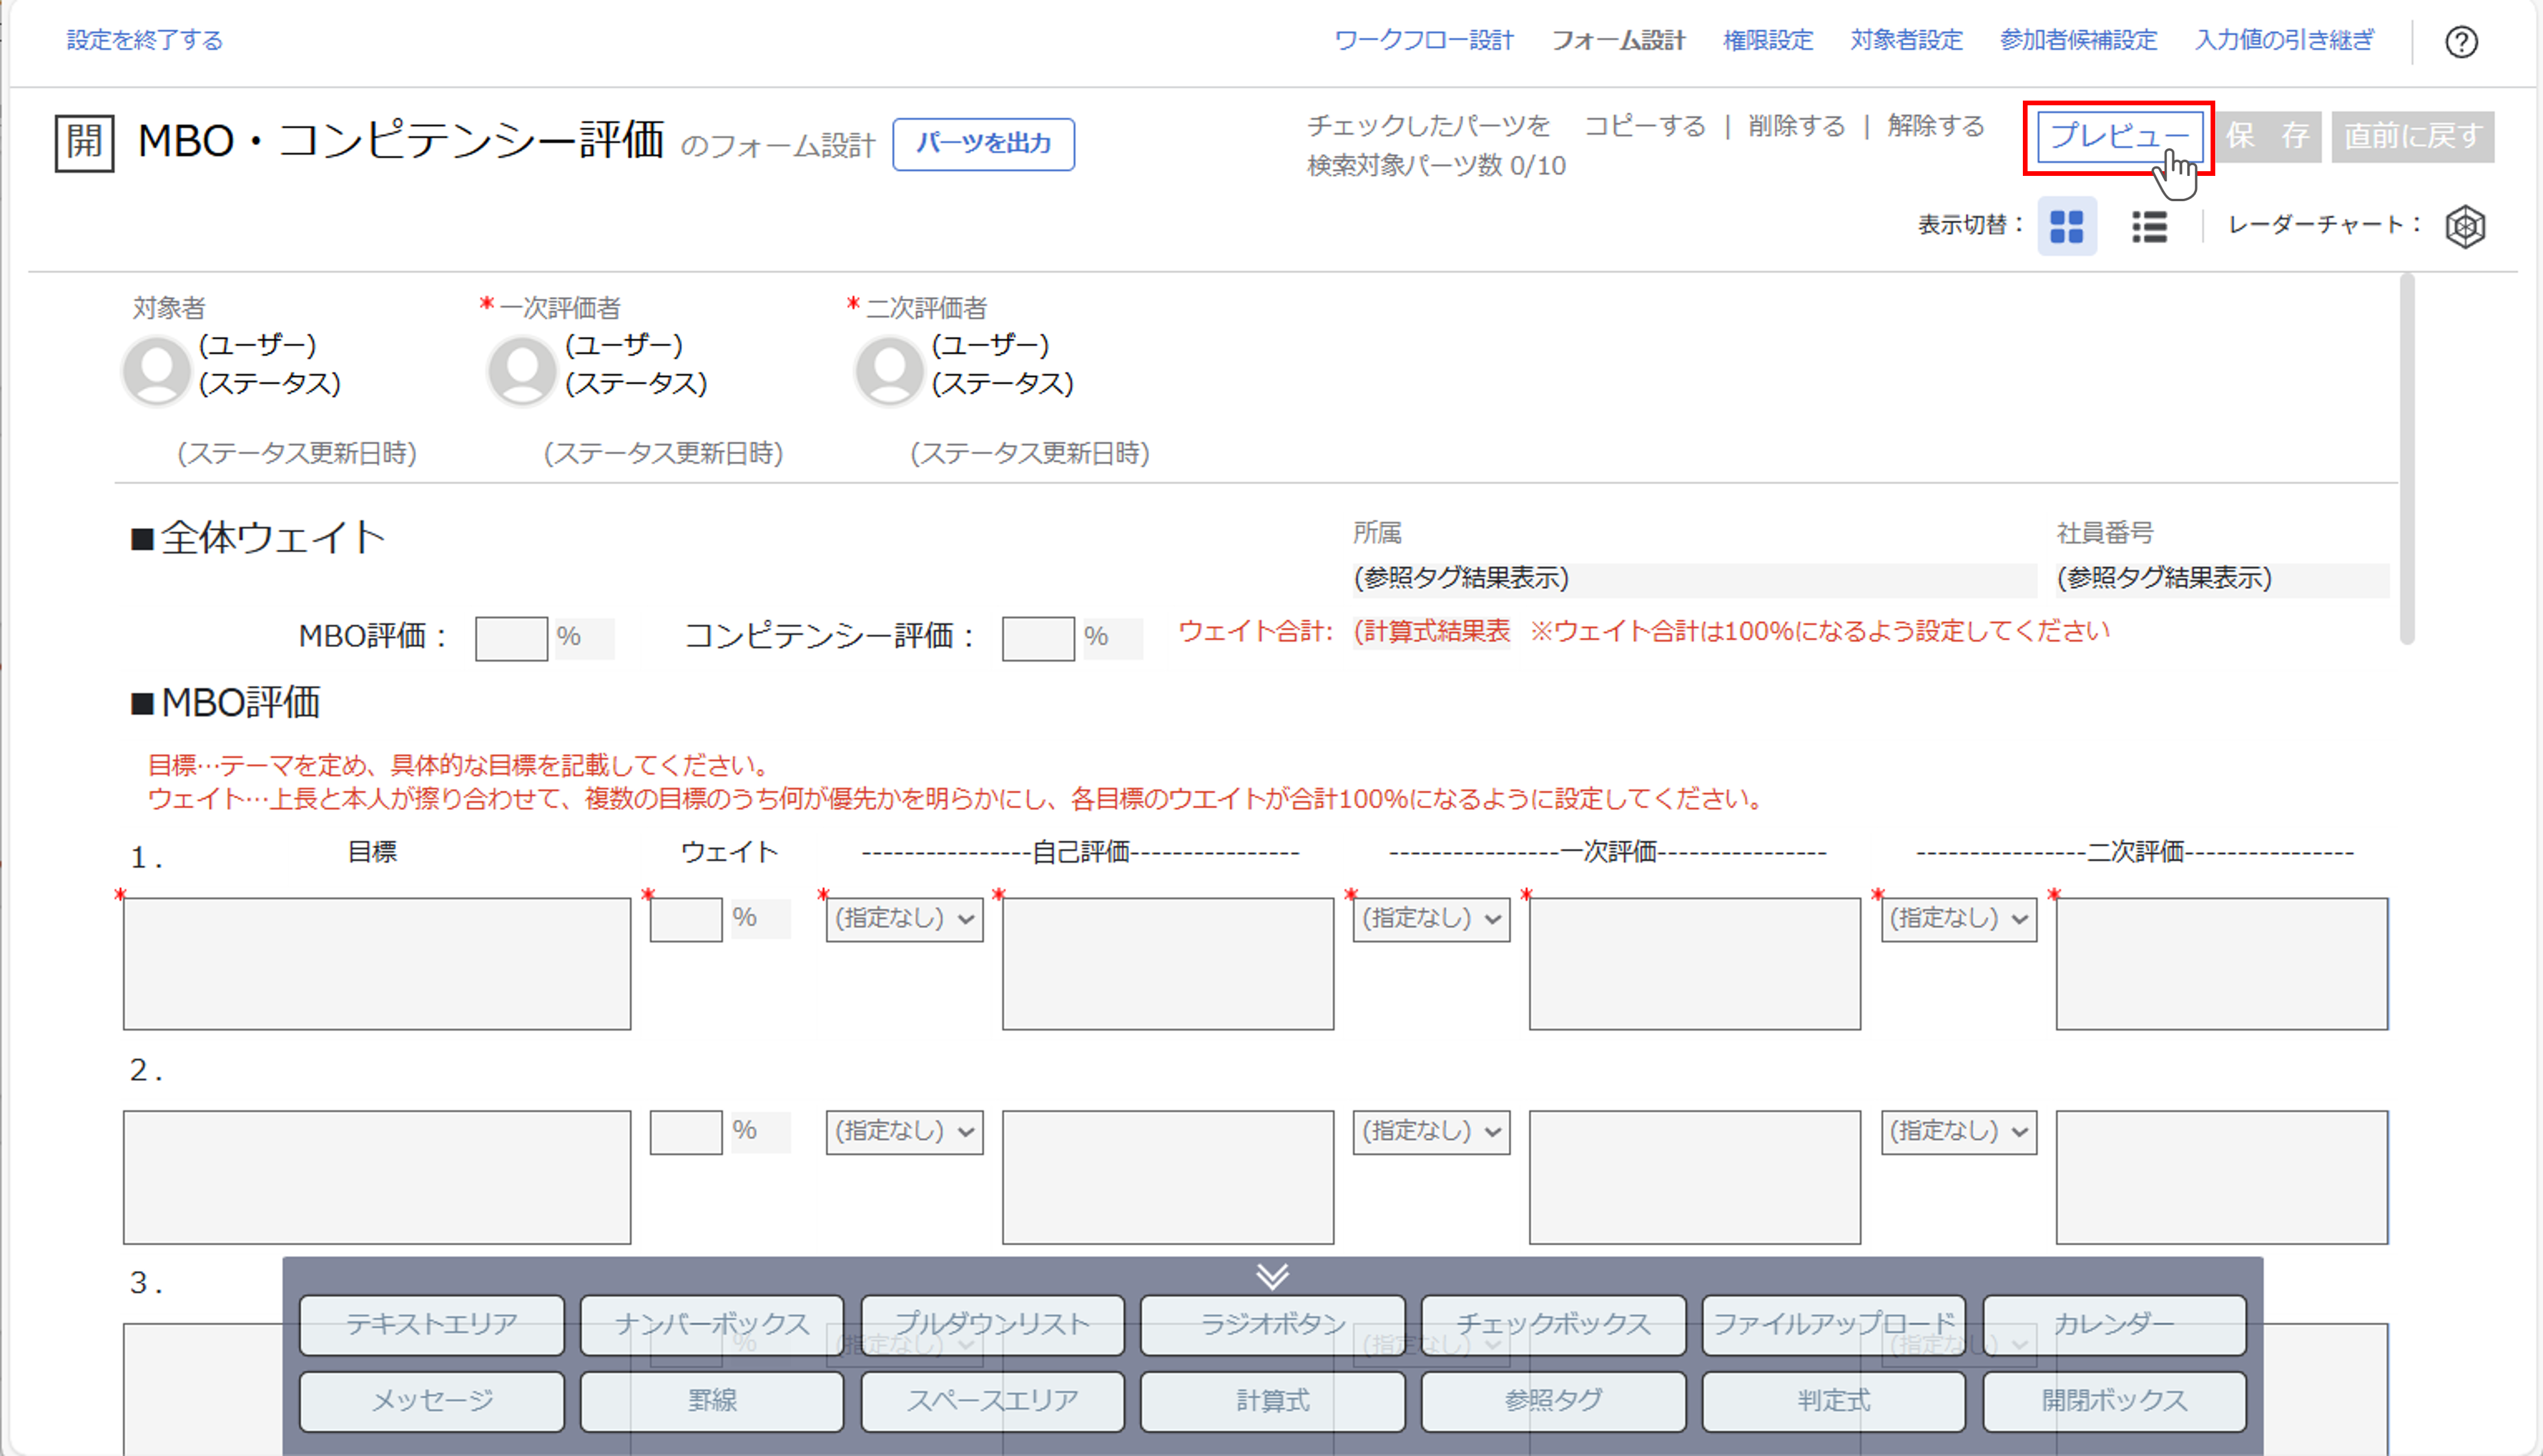Viewport: 2543px width, 1456px height.
Task: Click the パーツを出力 button
Action: 983,144
